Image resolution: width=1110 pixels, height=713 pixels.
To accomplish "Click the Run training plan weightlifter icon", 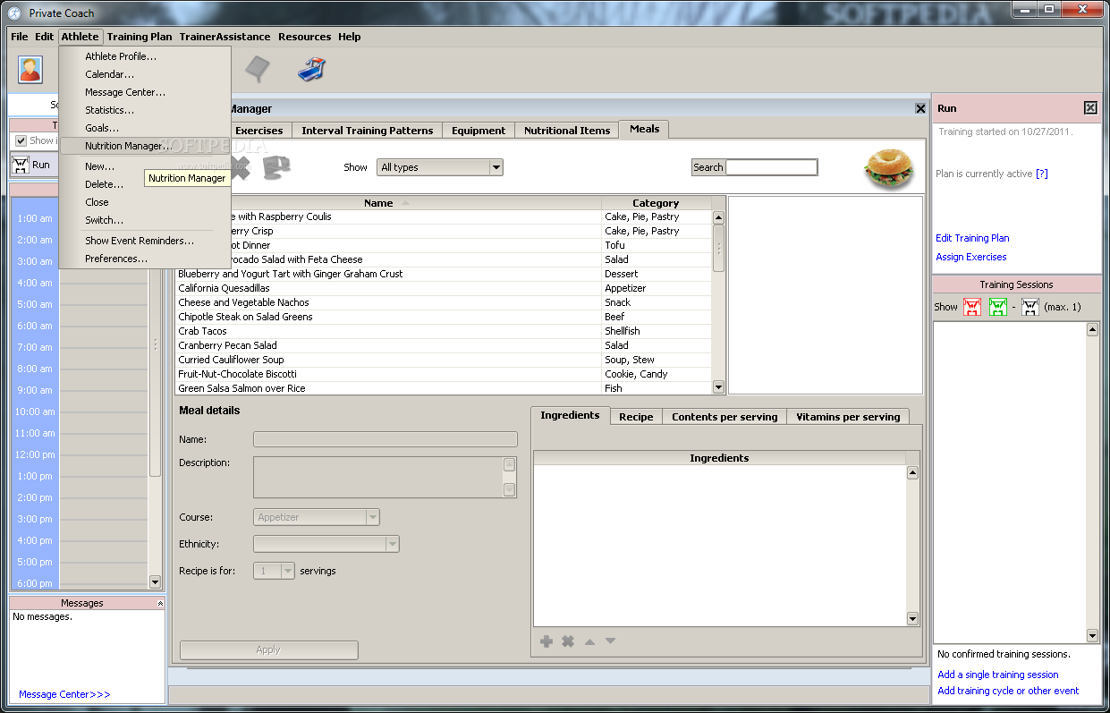I will pyautogui.click(x=21, y=165).
